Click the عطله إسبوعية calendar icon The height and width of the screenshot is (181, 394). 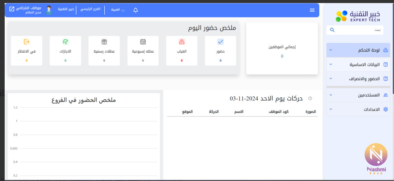(143, 42)
